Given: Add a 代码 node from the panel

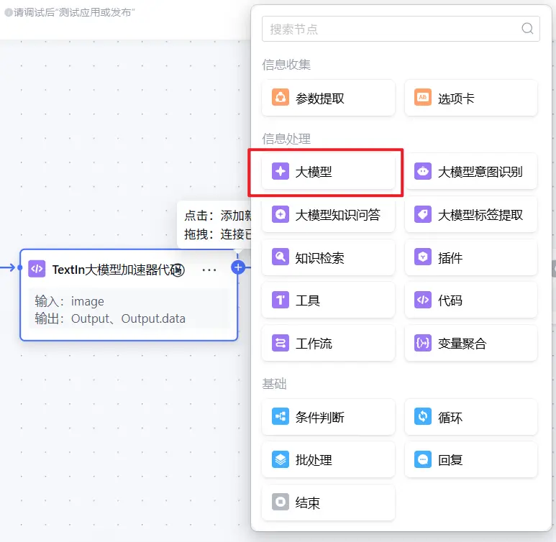Looking at the screenshot, I should pyautogui.click(x=471, y=300).
